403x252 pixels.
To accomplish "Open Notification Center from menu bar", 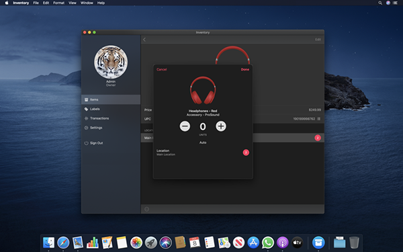I will click(396, 3).
